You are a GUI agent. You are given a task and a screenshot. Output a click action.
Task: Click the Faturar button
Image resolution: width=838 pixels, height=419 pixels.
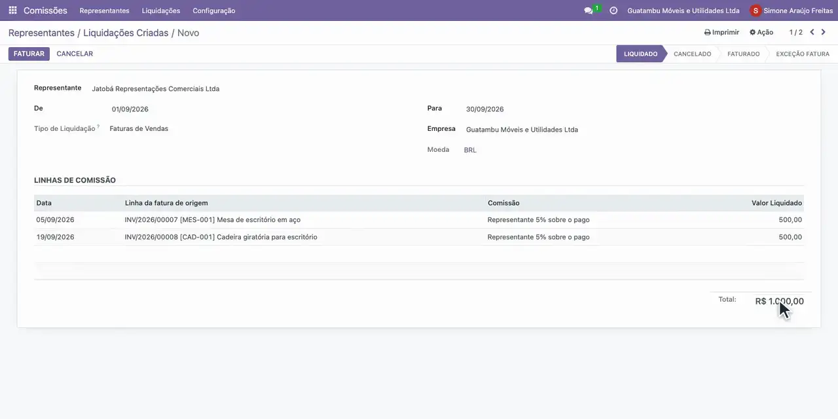[29, 54]
